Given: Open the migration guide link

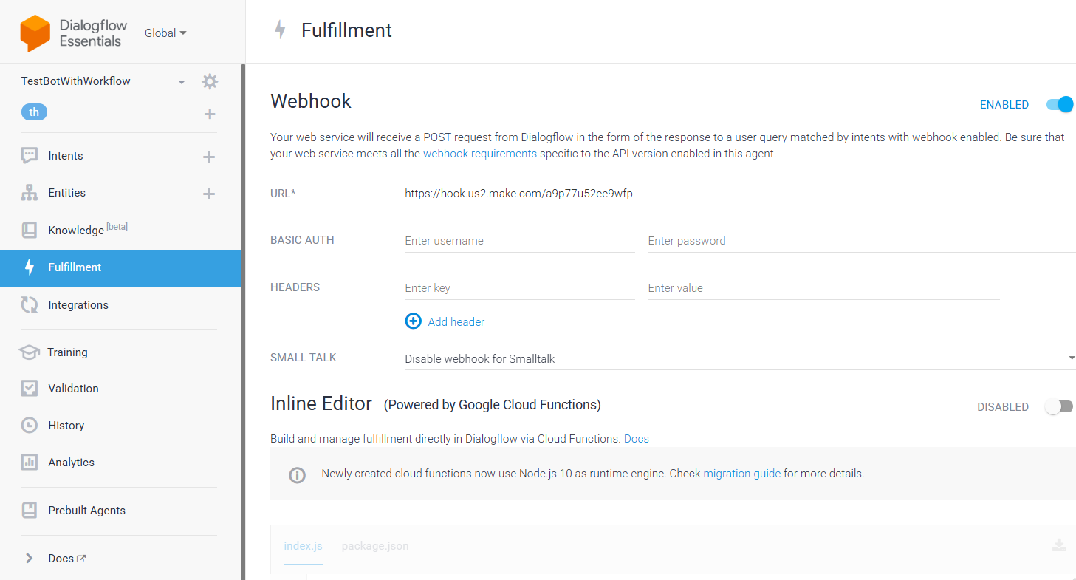Looking at the screenshot, I should (x=742, y=474).
